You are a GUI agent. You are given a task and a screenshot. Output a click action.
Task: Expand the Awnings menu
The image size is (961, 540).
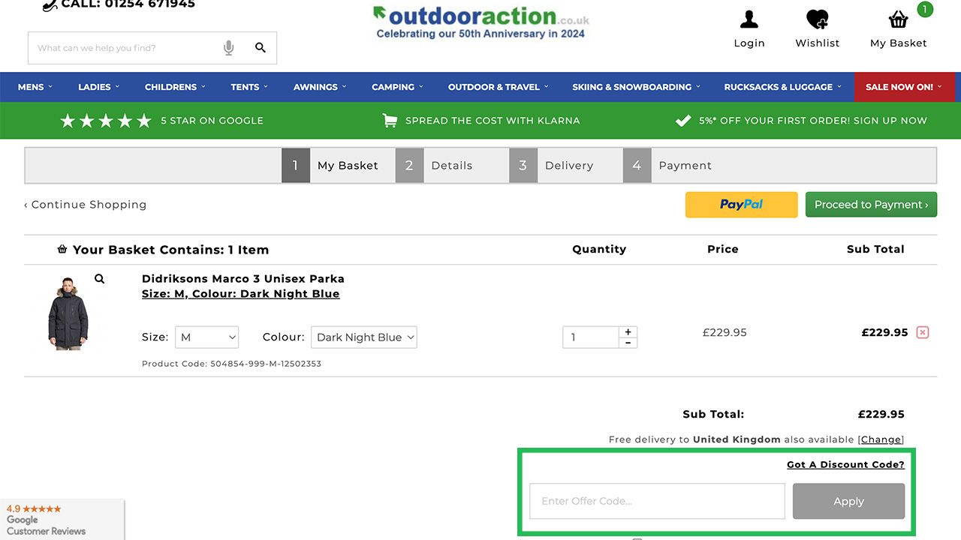click(320, 87)
